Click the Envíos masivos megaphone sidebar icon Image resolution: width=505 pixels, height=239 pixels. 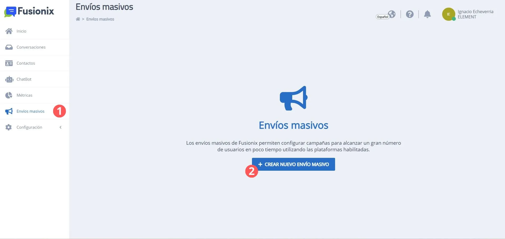coord(9,111)
